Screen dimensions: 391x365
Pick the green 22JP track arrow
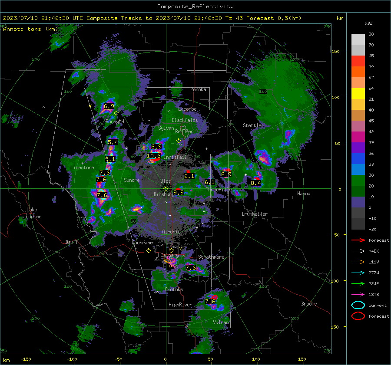coord(358,283)
